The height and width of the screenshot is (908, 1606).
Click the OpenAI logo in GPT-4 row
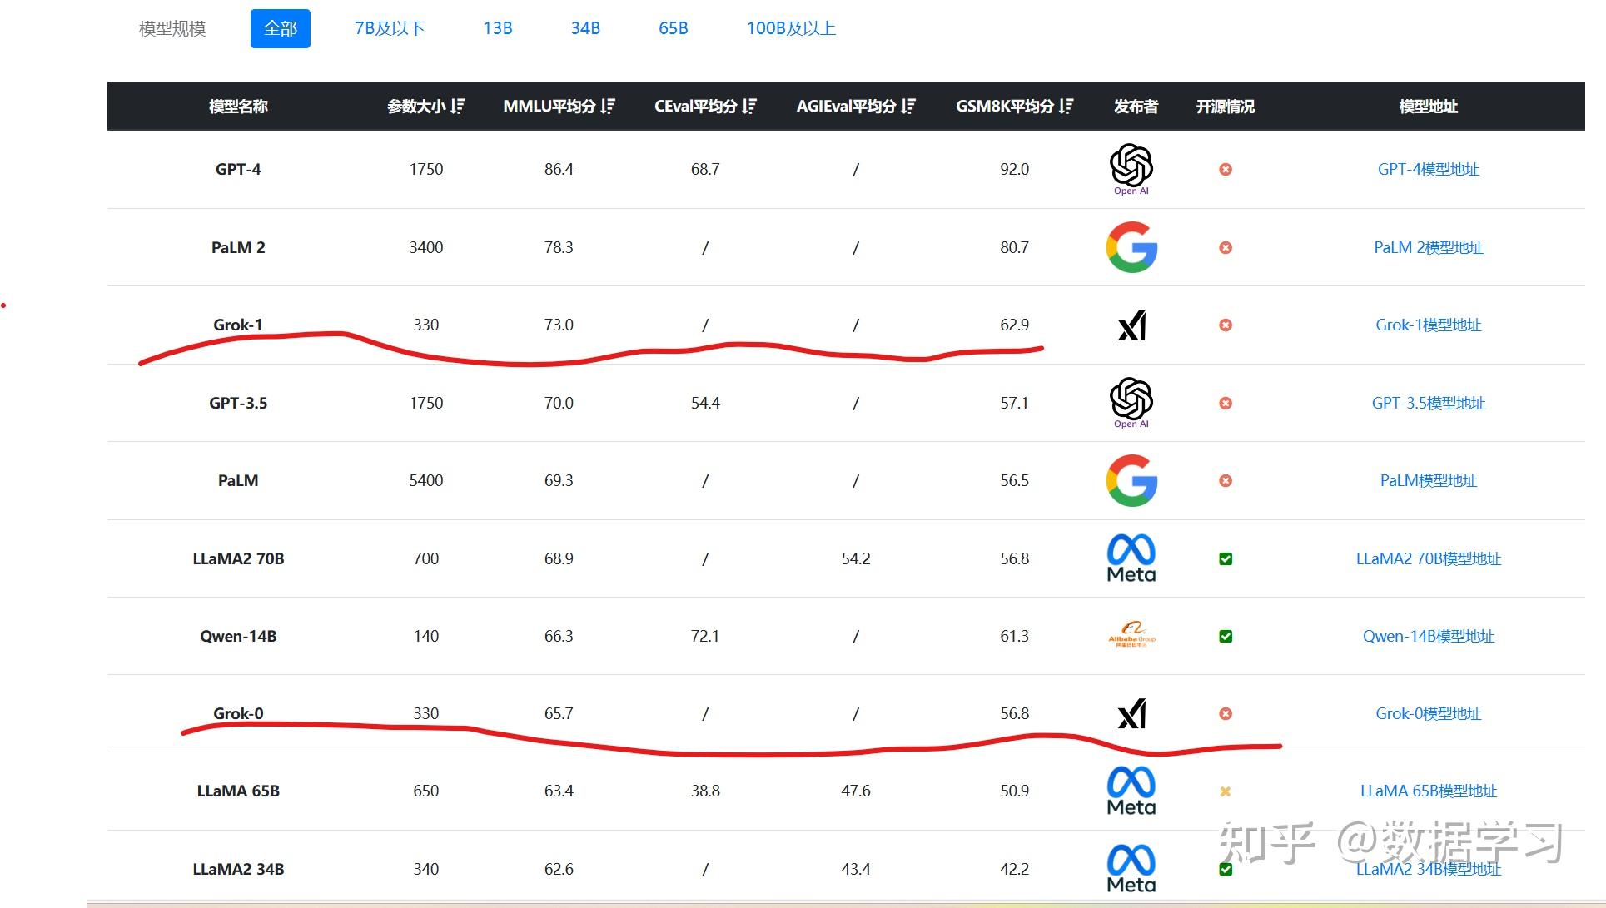point(1131,168)
